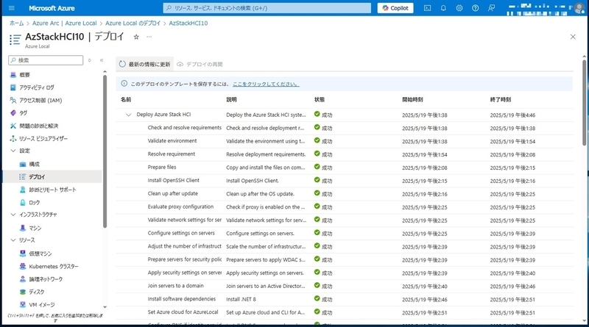This screenshot has width=589, height=327.
Task: Select デプロイ in the sidebar
Action: coord(52,176)
